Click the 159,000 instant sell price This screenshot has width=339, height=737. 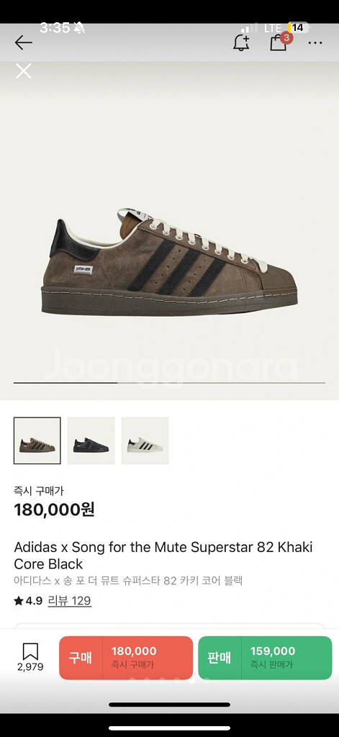pyautogui.click(x=273, y=651)
